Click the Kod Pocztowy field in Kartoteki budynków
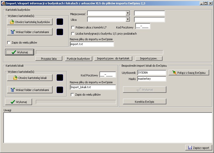214x153 pixels. (x=143, y=26)
